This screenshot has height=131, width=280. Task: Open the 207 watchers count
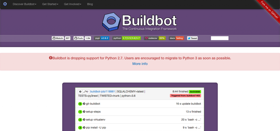(68, 38)
